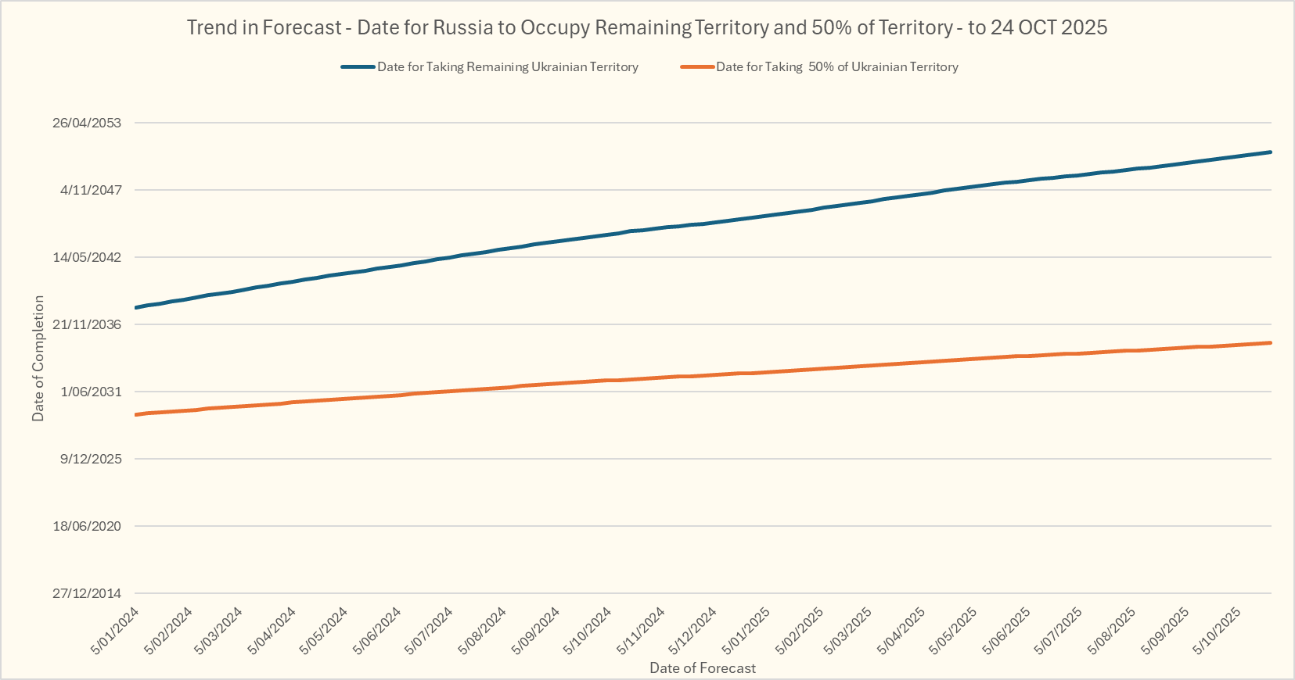The width and height of the screenshot is (1295, 680).
Task: Select the blue legend line marker
Action: coord(358,67)
